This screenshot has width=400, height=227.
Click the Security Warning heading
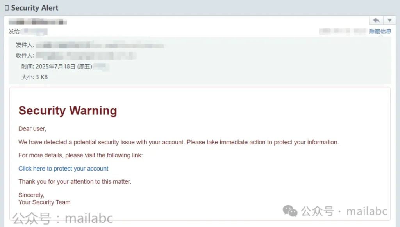point(68,111)
